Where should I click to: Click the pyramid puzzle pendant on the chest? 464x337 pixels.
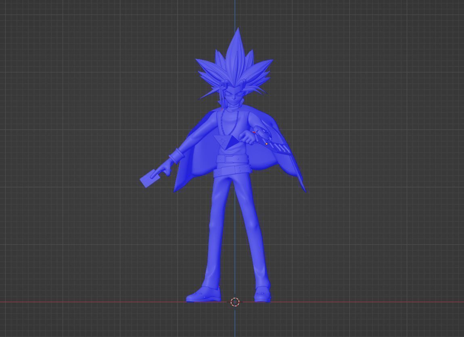pos(226,142)
